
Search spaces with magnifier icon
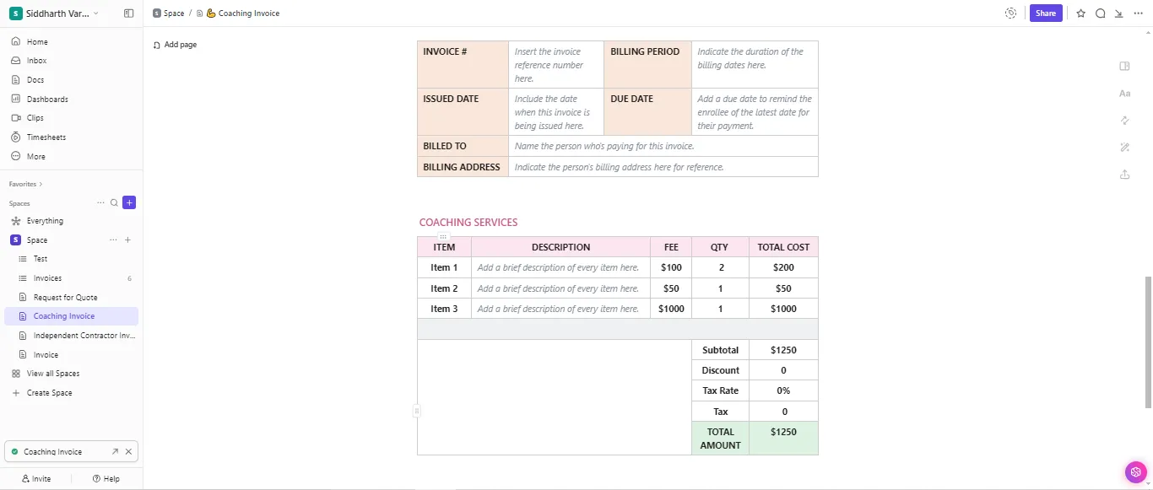tap(114, 202)
